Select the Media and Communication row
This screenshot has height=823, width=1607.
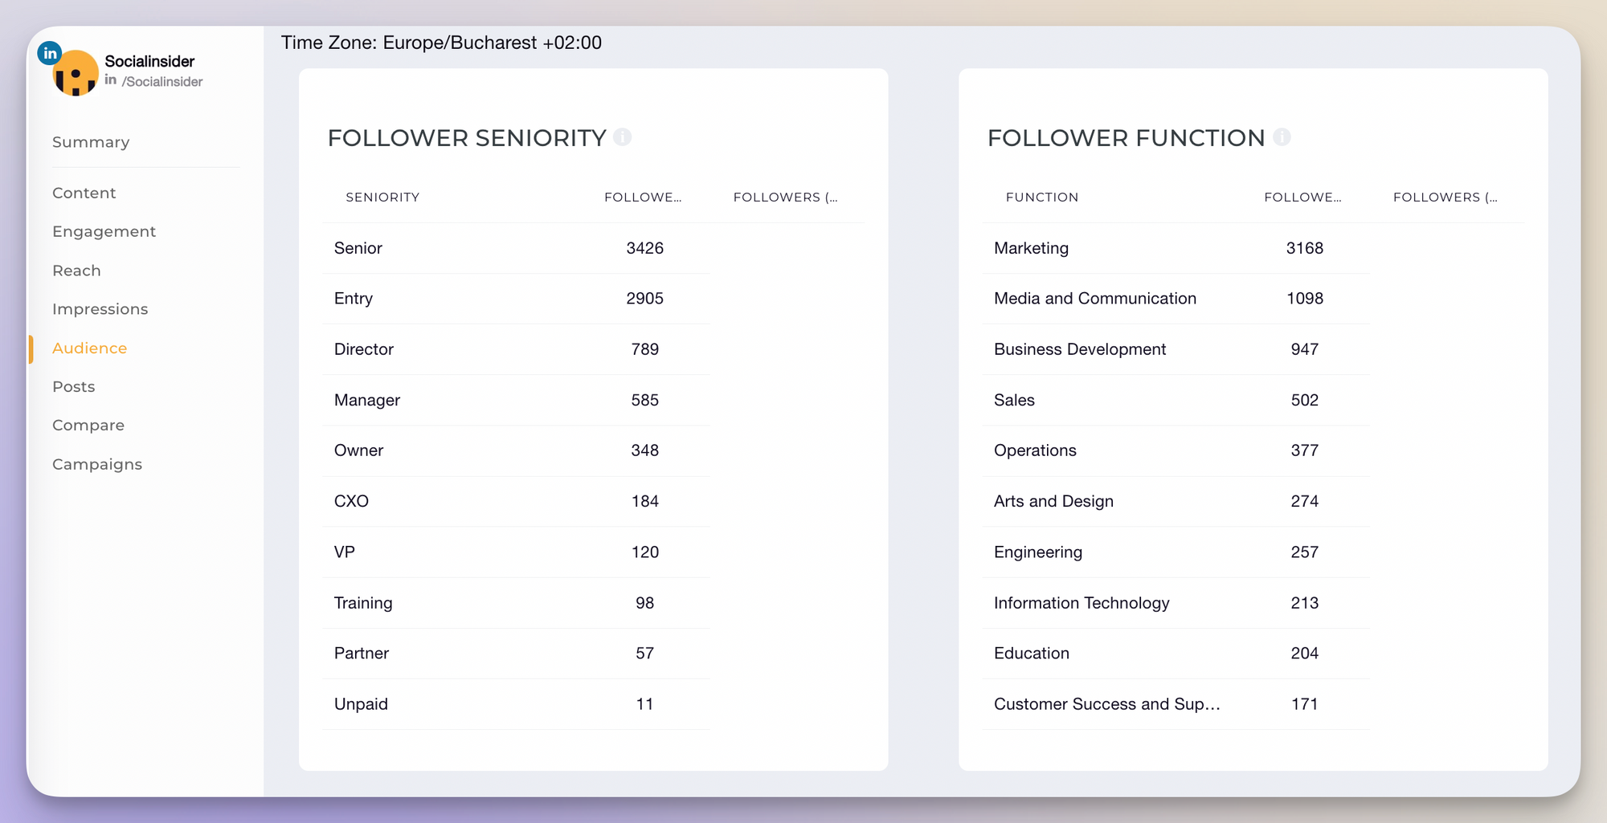coord(1176,299)
